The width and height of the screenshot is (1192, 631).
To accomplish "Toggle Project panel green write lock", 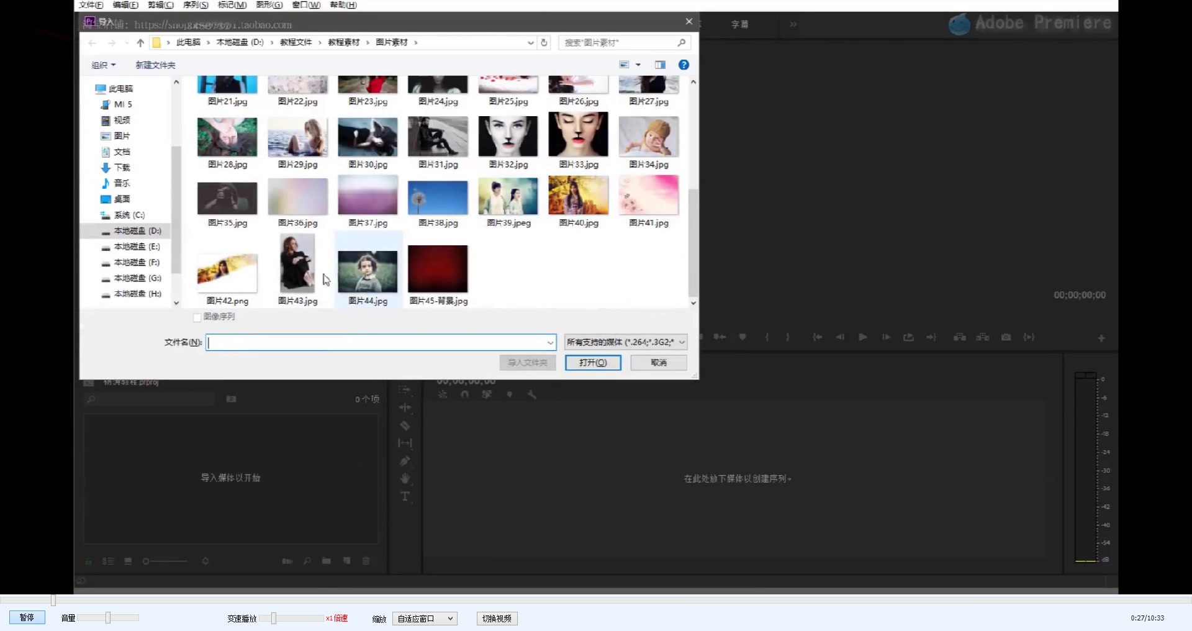I will pyautogui.click(x=89, y=561).
